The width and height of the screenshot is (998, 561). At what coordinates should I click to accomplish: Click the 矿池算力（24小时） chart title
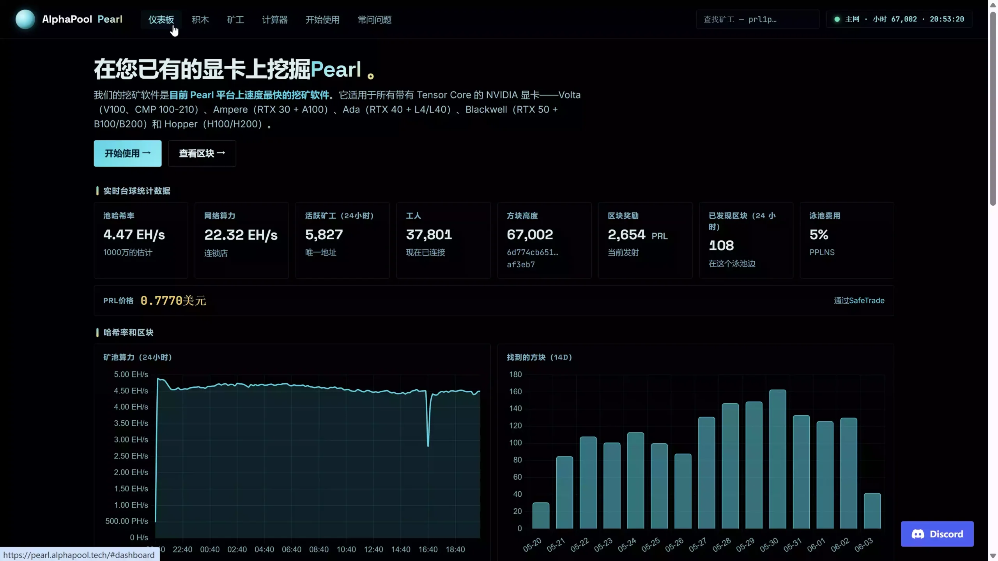coord(138,357)
